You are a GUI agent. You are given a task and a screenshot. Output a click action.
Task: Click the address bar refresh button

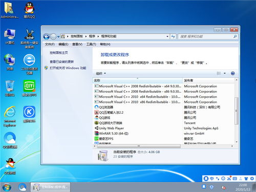(x=173, y=36)
